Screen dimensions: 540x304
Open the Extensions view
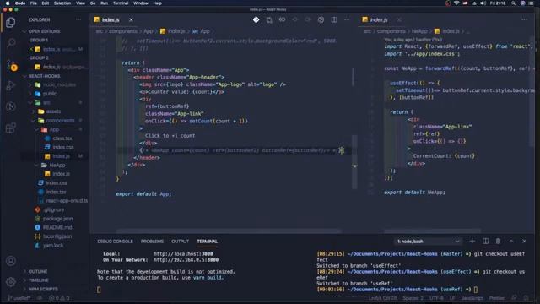(11, 128)
